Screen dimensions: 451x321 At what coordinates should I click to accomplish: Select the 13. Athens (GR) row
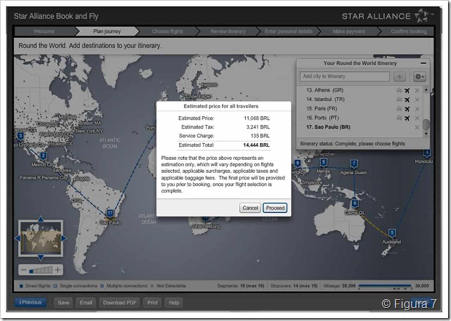360,90
